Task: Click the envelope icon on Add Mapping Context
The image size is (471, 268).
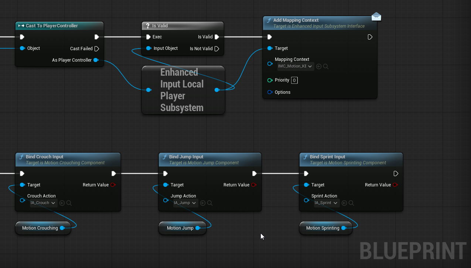Action: coord(376,17)
